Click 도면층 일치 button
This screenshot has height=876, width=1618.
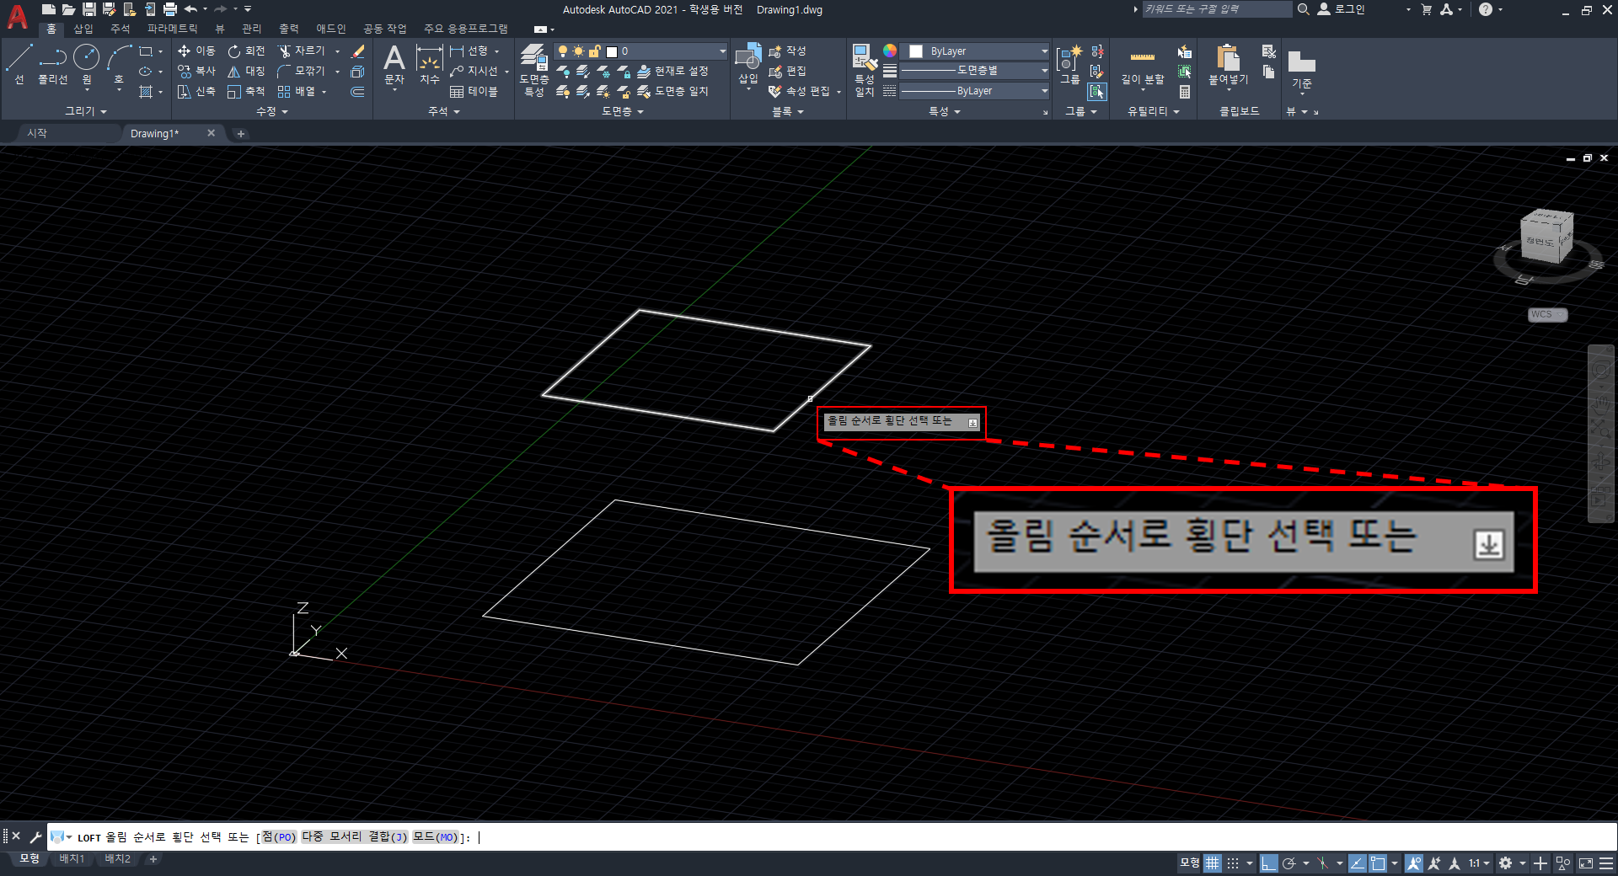[x=672, y=92]
